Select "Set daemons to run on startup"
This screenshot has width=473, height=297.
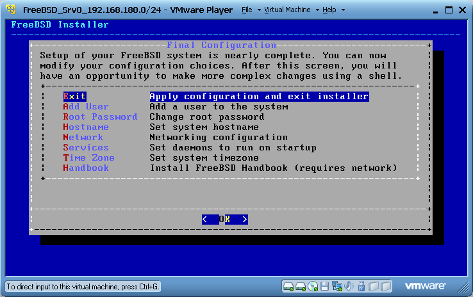pos(233,148)
